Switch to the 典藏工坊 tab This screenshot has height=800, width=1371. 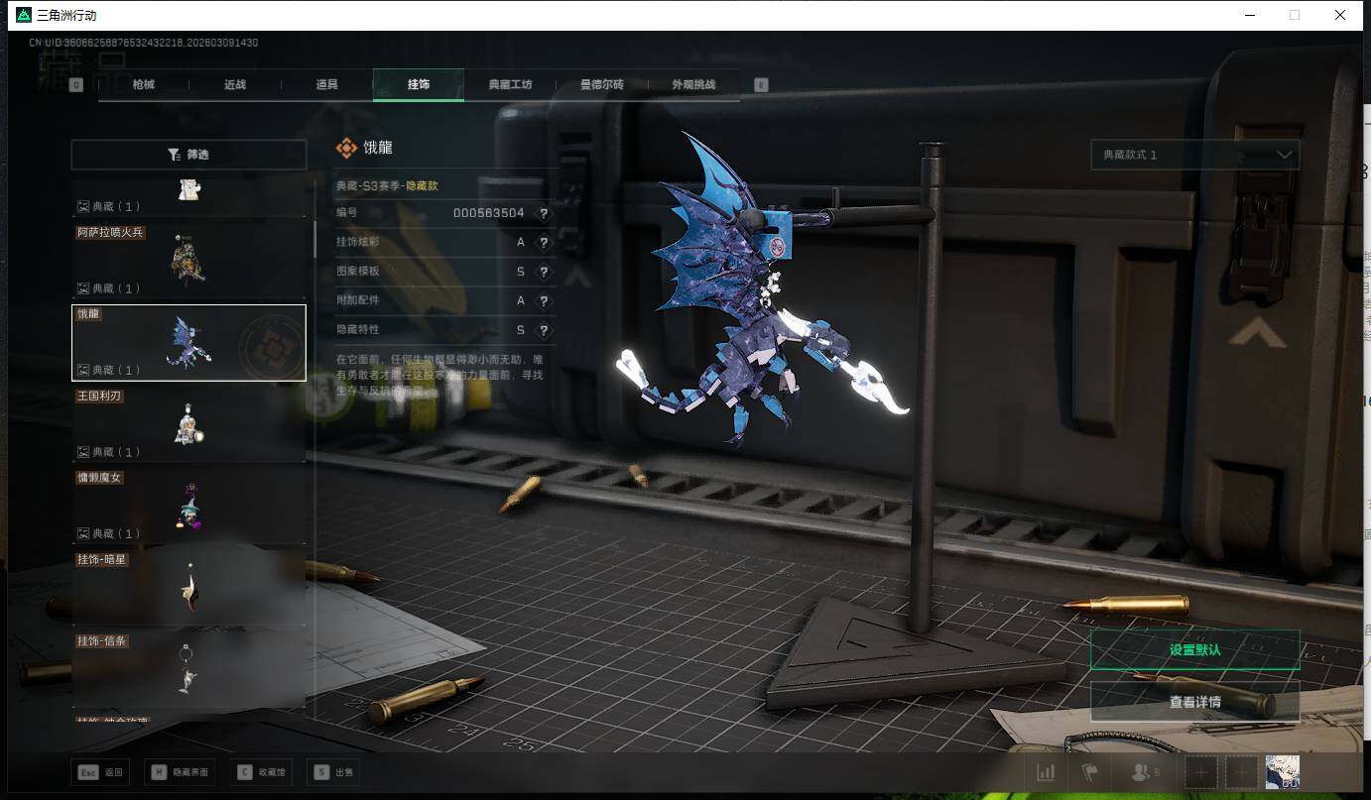(x=510, y=84)
